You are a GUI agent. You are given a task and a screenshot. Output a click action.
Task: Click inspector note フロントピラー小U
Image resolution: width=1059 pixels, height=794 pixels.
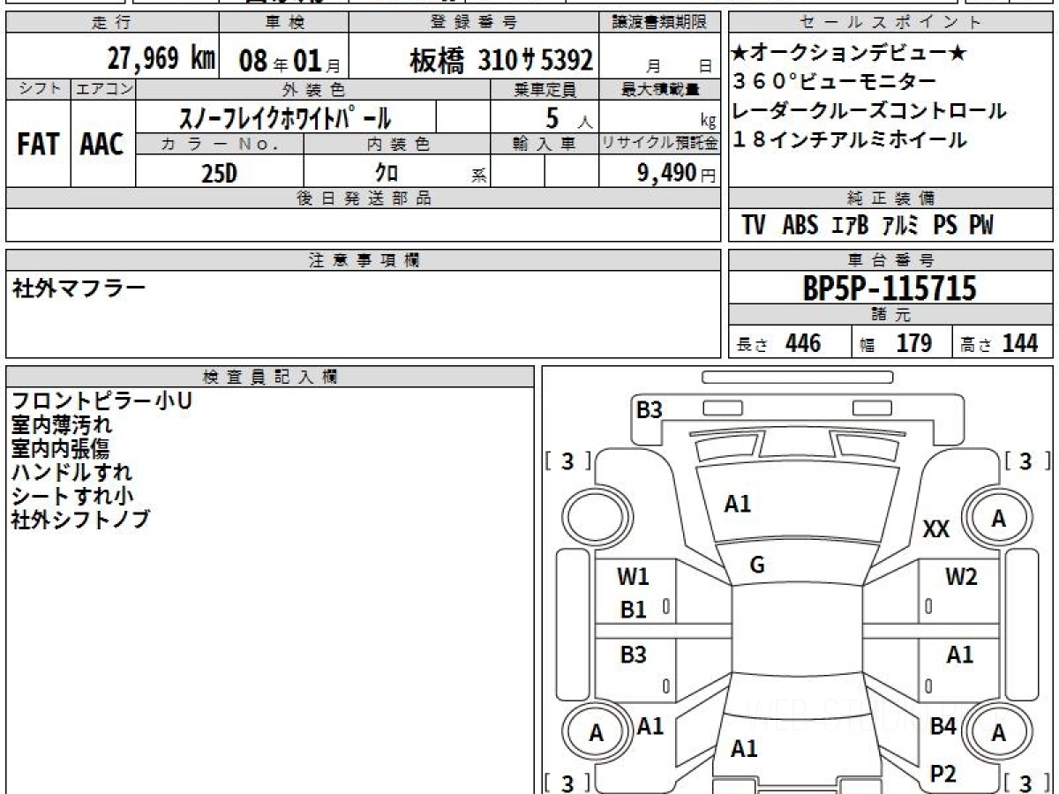click(101, 401)
